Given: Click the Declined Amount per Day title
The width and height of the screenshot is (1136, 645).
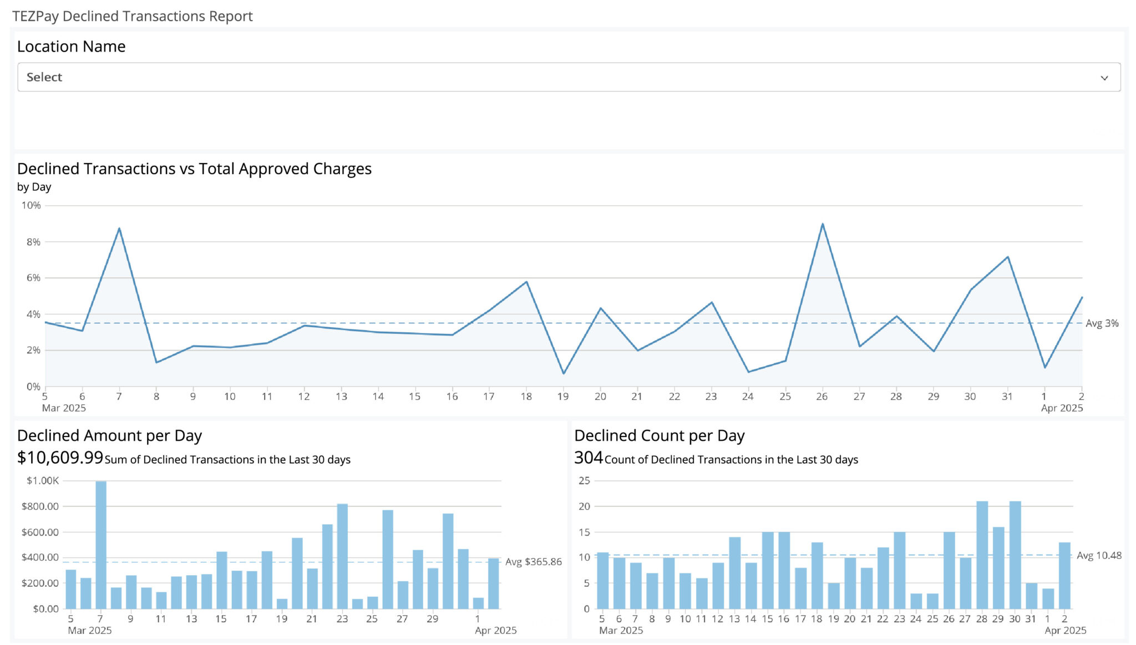Looking at the screenshot, I should click(x=109, y=436).
